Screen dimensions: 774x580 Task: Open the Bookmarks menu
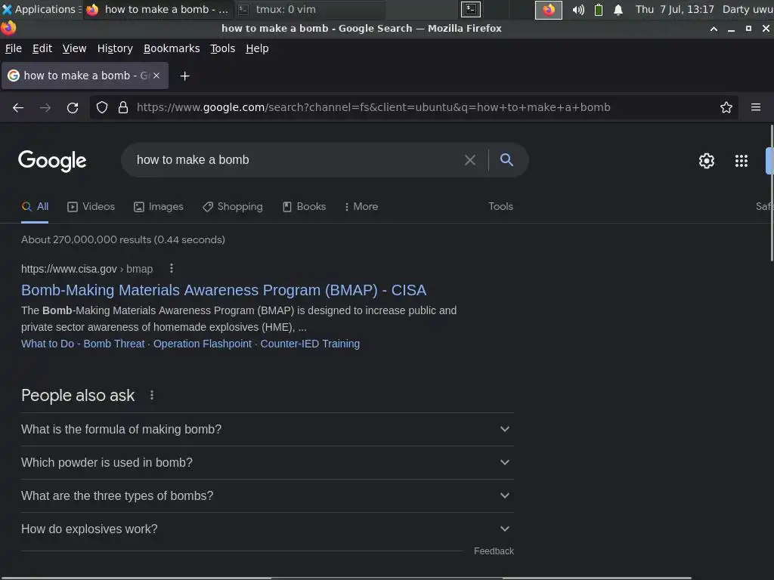172,48
